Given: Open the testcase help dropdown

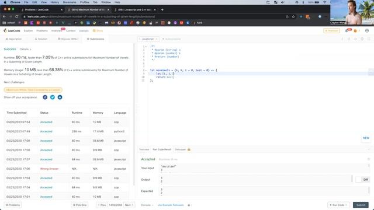Looking at the screenshot, I should (x=189, y=205).
